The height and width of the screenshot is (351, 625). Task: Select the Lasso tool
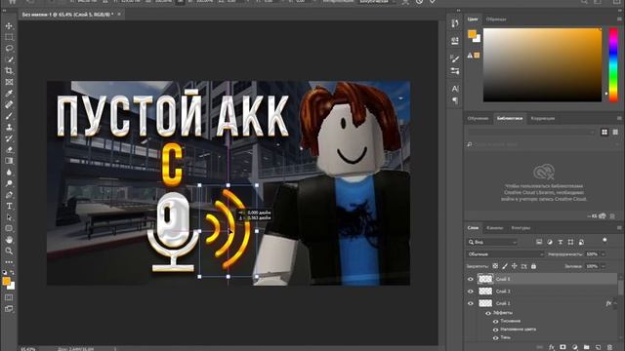click(9, 48)
